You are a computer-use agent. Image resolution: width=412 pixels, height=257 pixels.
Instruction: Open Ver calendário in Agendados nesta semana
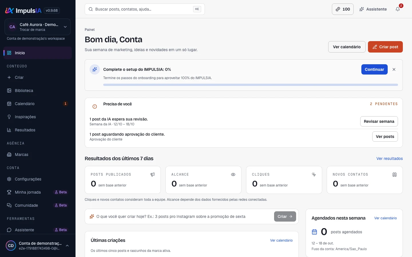coord(385,218)
